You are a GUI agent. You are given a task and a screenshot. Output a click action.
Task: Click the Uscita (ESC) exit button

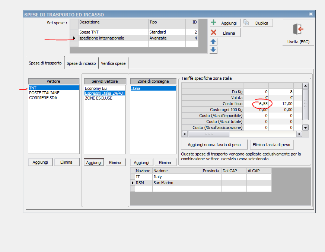pos(298,32)
